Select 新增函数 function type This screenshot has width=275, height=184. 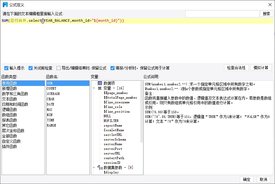pyautogui.click(x=23, y=88)
